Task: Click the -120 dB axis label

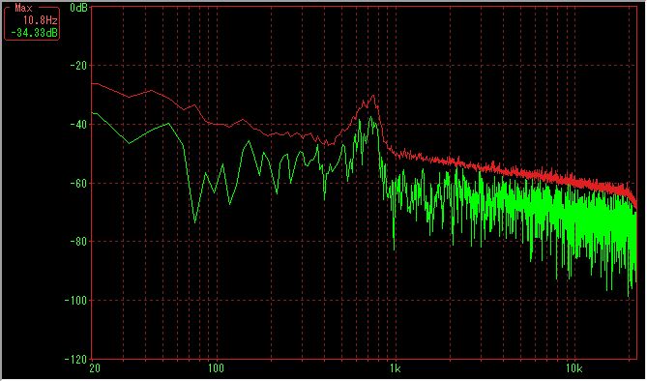Action: click(76, 359)
